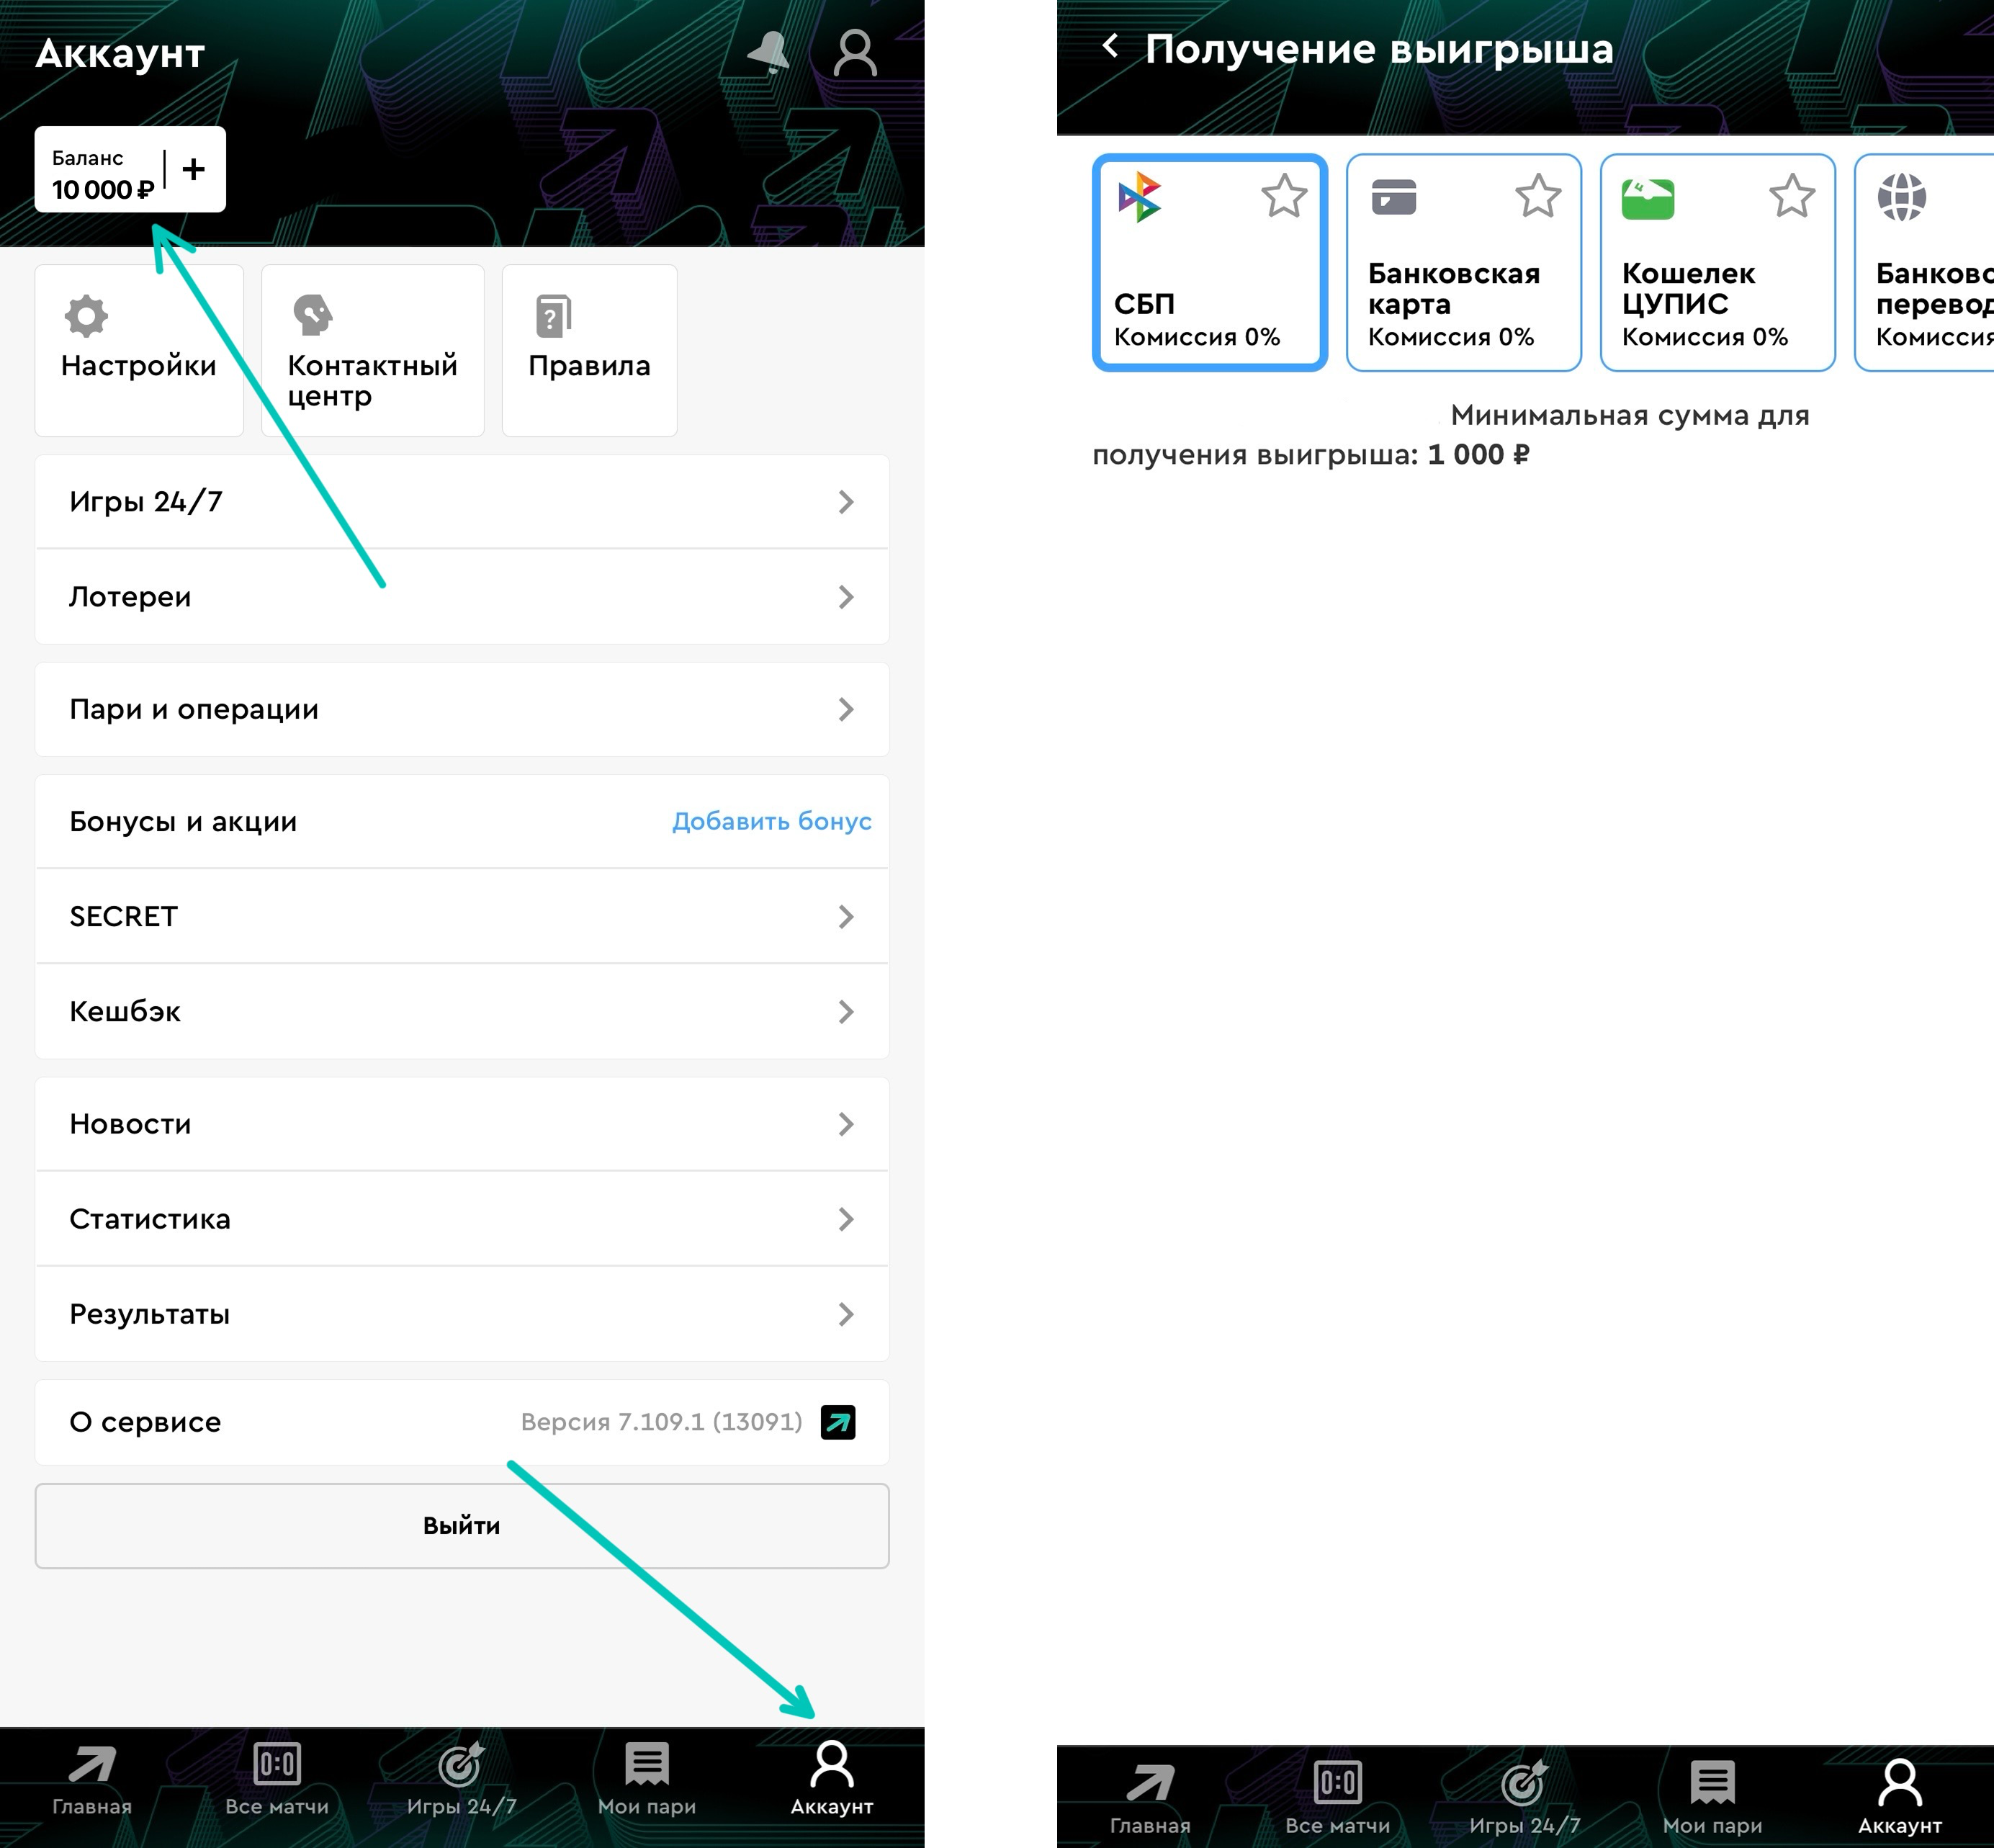The height and width of the screenshot is (1848, 1994).
Task: Open the Пари и операции row chevron
Action: [846, 709]
